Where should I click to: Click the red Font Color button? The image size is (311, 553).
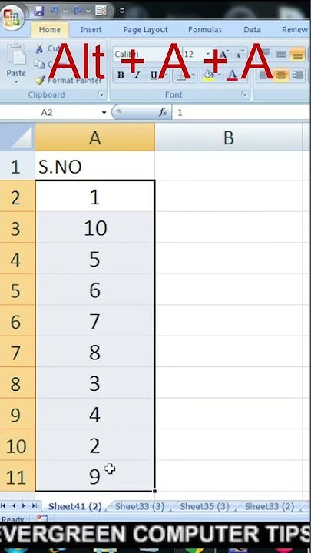pyautogui.click(x=232, y=75)
